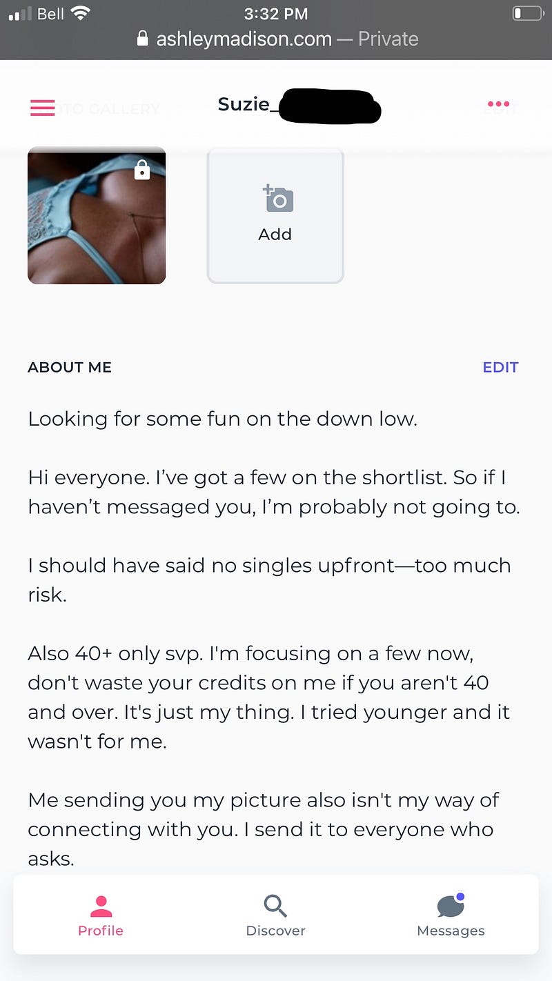Open the hamburger menu
Image resolution: width=552 pixels, height=981 pixels.
pyautogui.click(x=42, y=108)
